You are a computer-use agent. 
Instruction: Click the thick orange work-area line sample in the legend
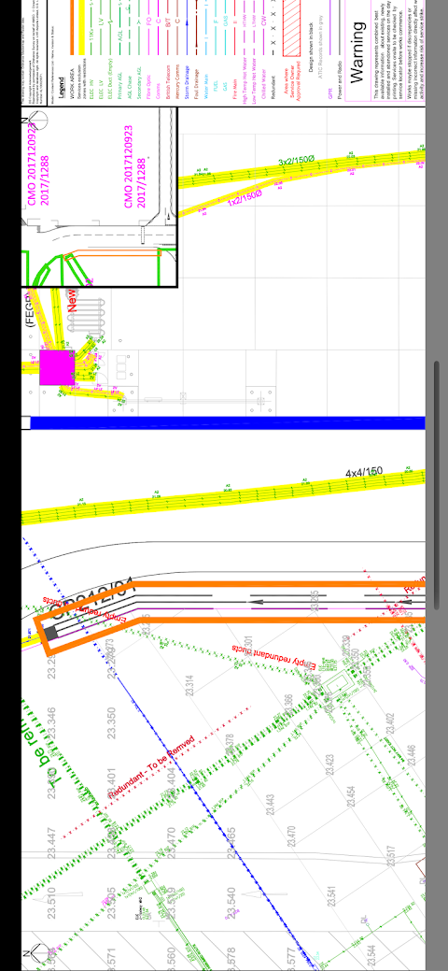[72, 28]
